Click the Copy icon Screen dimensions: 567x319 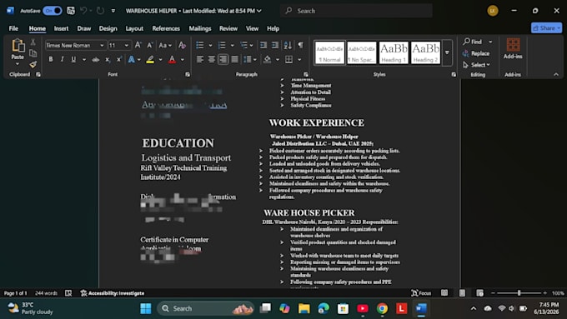tap(33, 53)
